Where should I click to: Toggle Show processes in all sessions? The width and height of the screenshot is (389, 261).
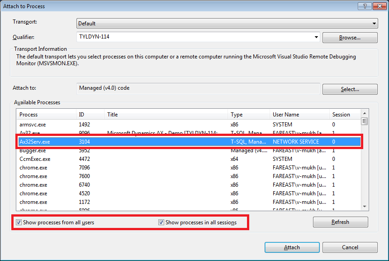[161, 222]
